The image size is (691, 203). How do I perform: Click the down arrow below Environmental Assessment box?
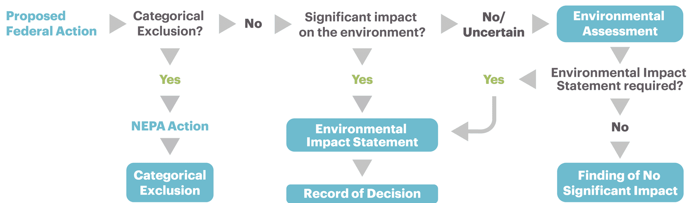tap(620, 55)
